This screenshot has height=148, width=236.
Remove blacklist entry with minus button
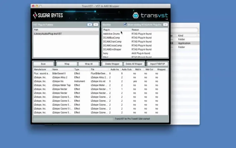[x=165, y=25]
